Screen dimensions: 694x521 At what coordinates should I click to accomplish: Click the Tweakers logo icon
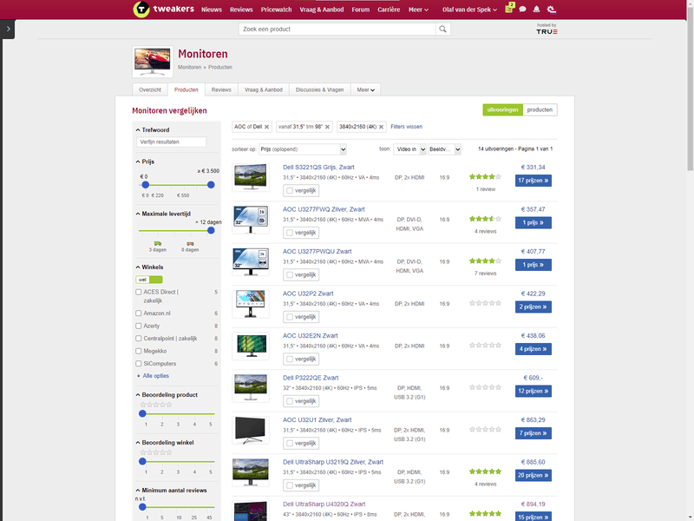point(141,10)
